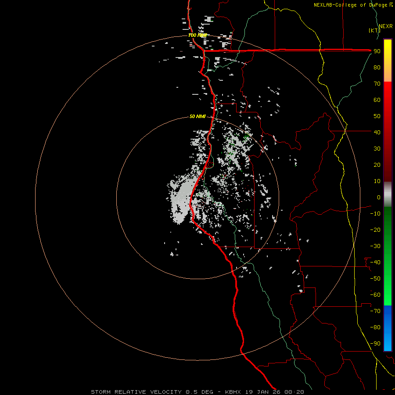Image resolution: width=395 pixels, height=395 pixels.
Task: Click the STORM RELATIVE VELOCITY caption text
Action: tap(136, 392)
